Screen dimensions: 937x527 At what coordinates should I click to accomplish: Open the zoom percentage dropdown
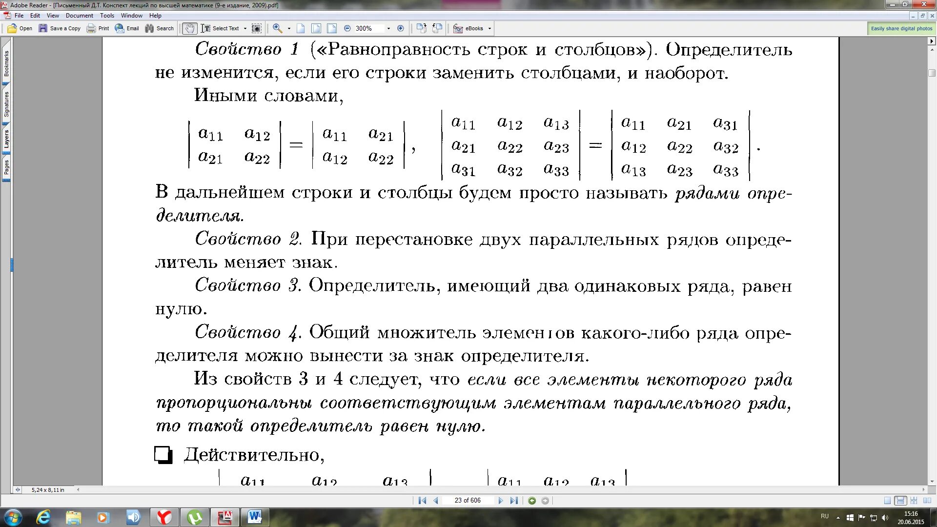coord(388,28)
